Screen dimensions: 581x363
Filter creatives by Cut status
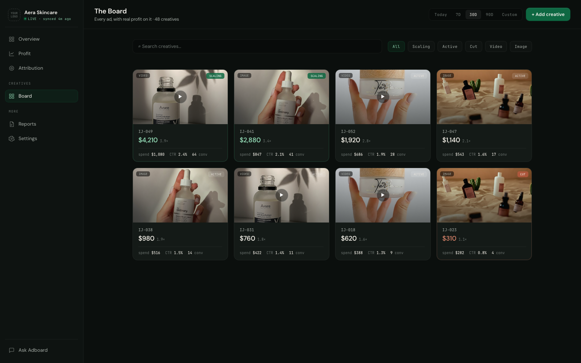pyautogui.click(x=474, y=46)
